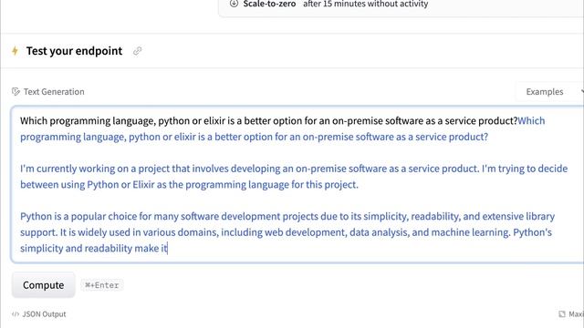Click the generated paragraph starting 'I'm currently working'
Screen dimensions: 584x328
click(x=294, y=177)
